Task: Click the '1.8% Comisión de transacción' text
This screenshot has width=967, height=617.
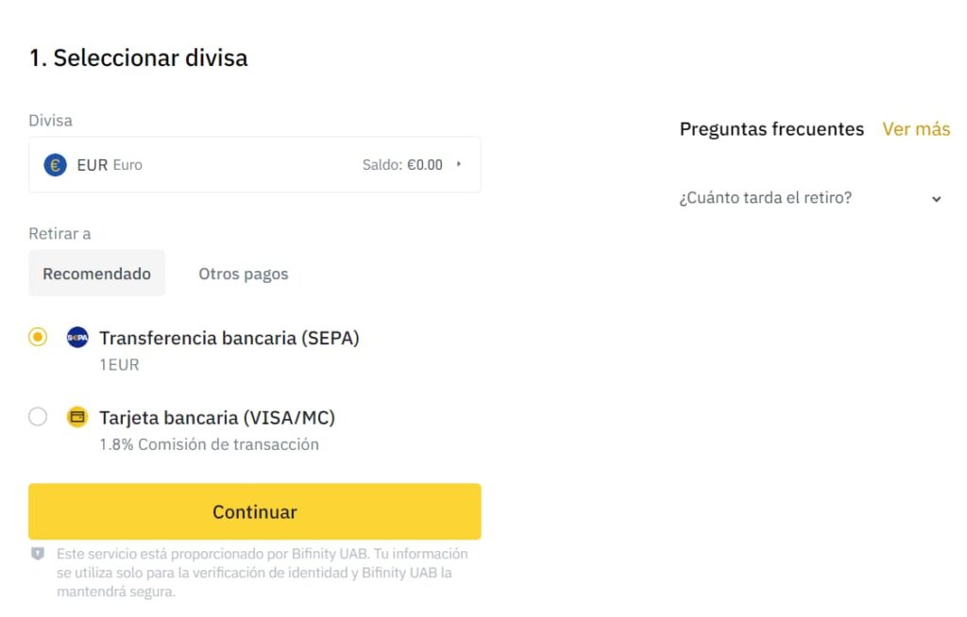Action: (x=209, y=444)
